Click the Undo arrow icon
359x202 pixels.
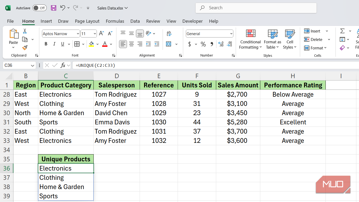coord(63,8)
